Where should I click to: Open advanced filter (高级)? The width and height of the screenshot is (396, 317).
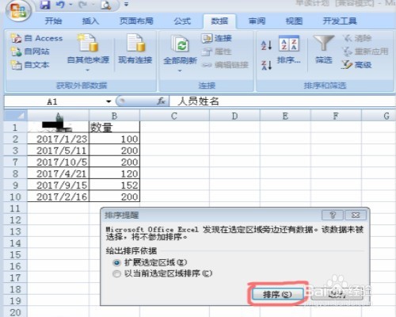coord(356,65)
